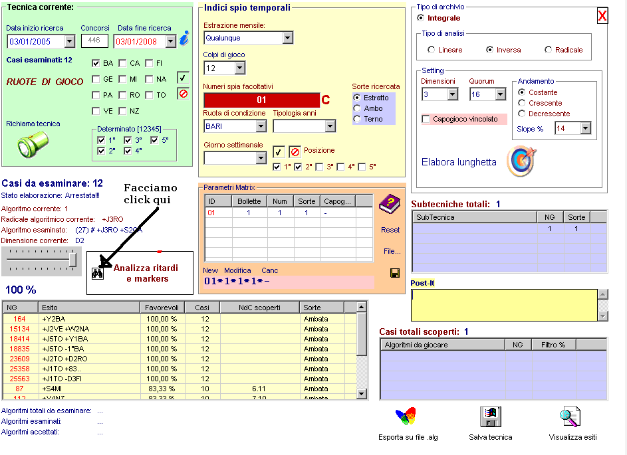Click the blue info icon beside date fields
Screen dimensions: 627x455
[184, 39]
